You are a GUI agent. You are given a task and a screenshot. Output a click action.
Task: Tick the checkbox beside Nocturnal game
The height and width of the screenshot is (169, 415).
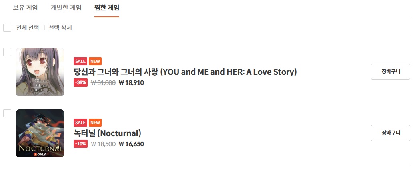[x=7, y=113]
